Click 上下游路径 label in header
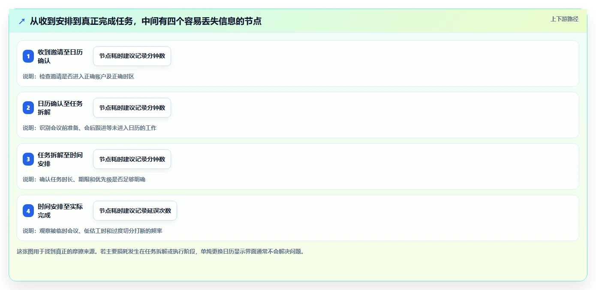The width and height of the screenshot is (596, 290). point(564,19)
